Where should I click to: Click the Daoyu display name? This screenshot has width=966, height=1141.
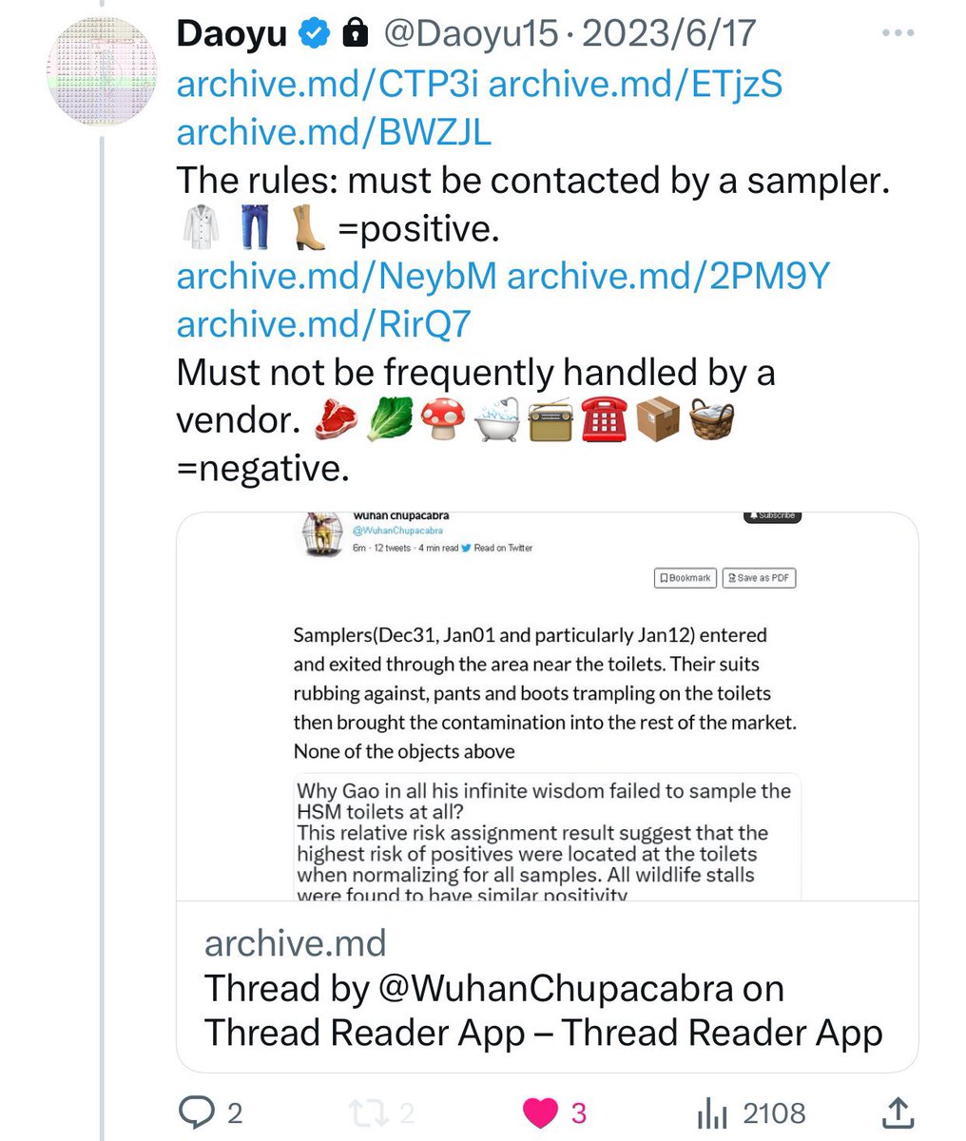coord(231,35)
